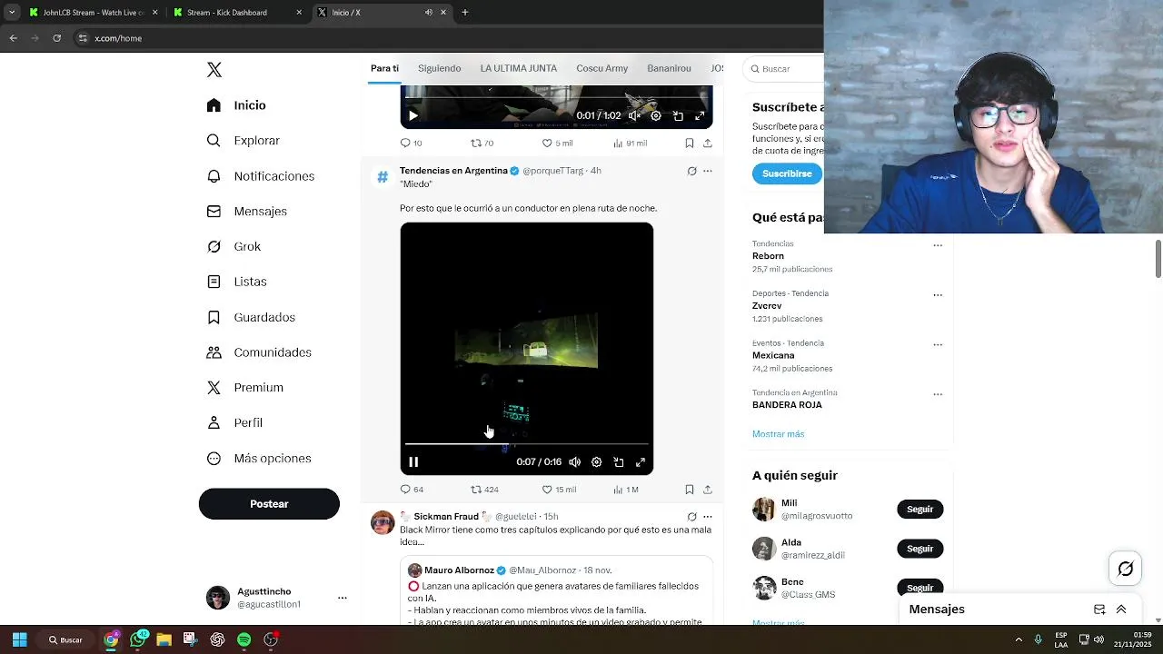Screen dimensions: 1163x654
Task: Play the top 1:02 video
Action: pos(413,116)
